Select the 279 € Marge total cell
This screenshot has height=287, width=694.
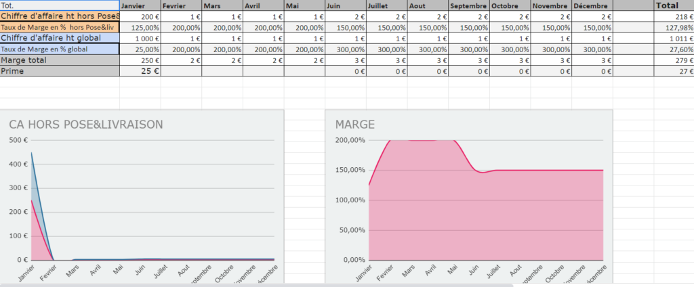(x=673, y=60)
